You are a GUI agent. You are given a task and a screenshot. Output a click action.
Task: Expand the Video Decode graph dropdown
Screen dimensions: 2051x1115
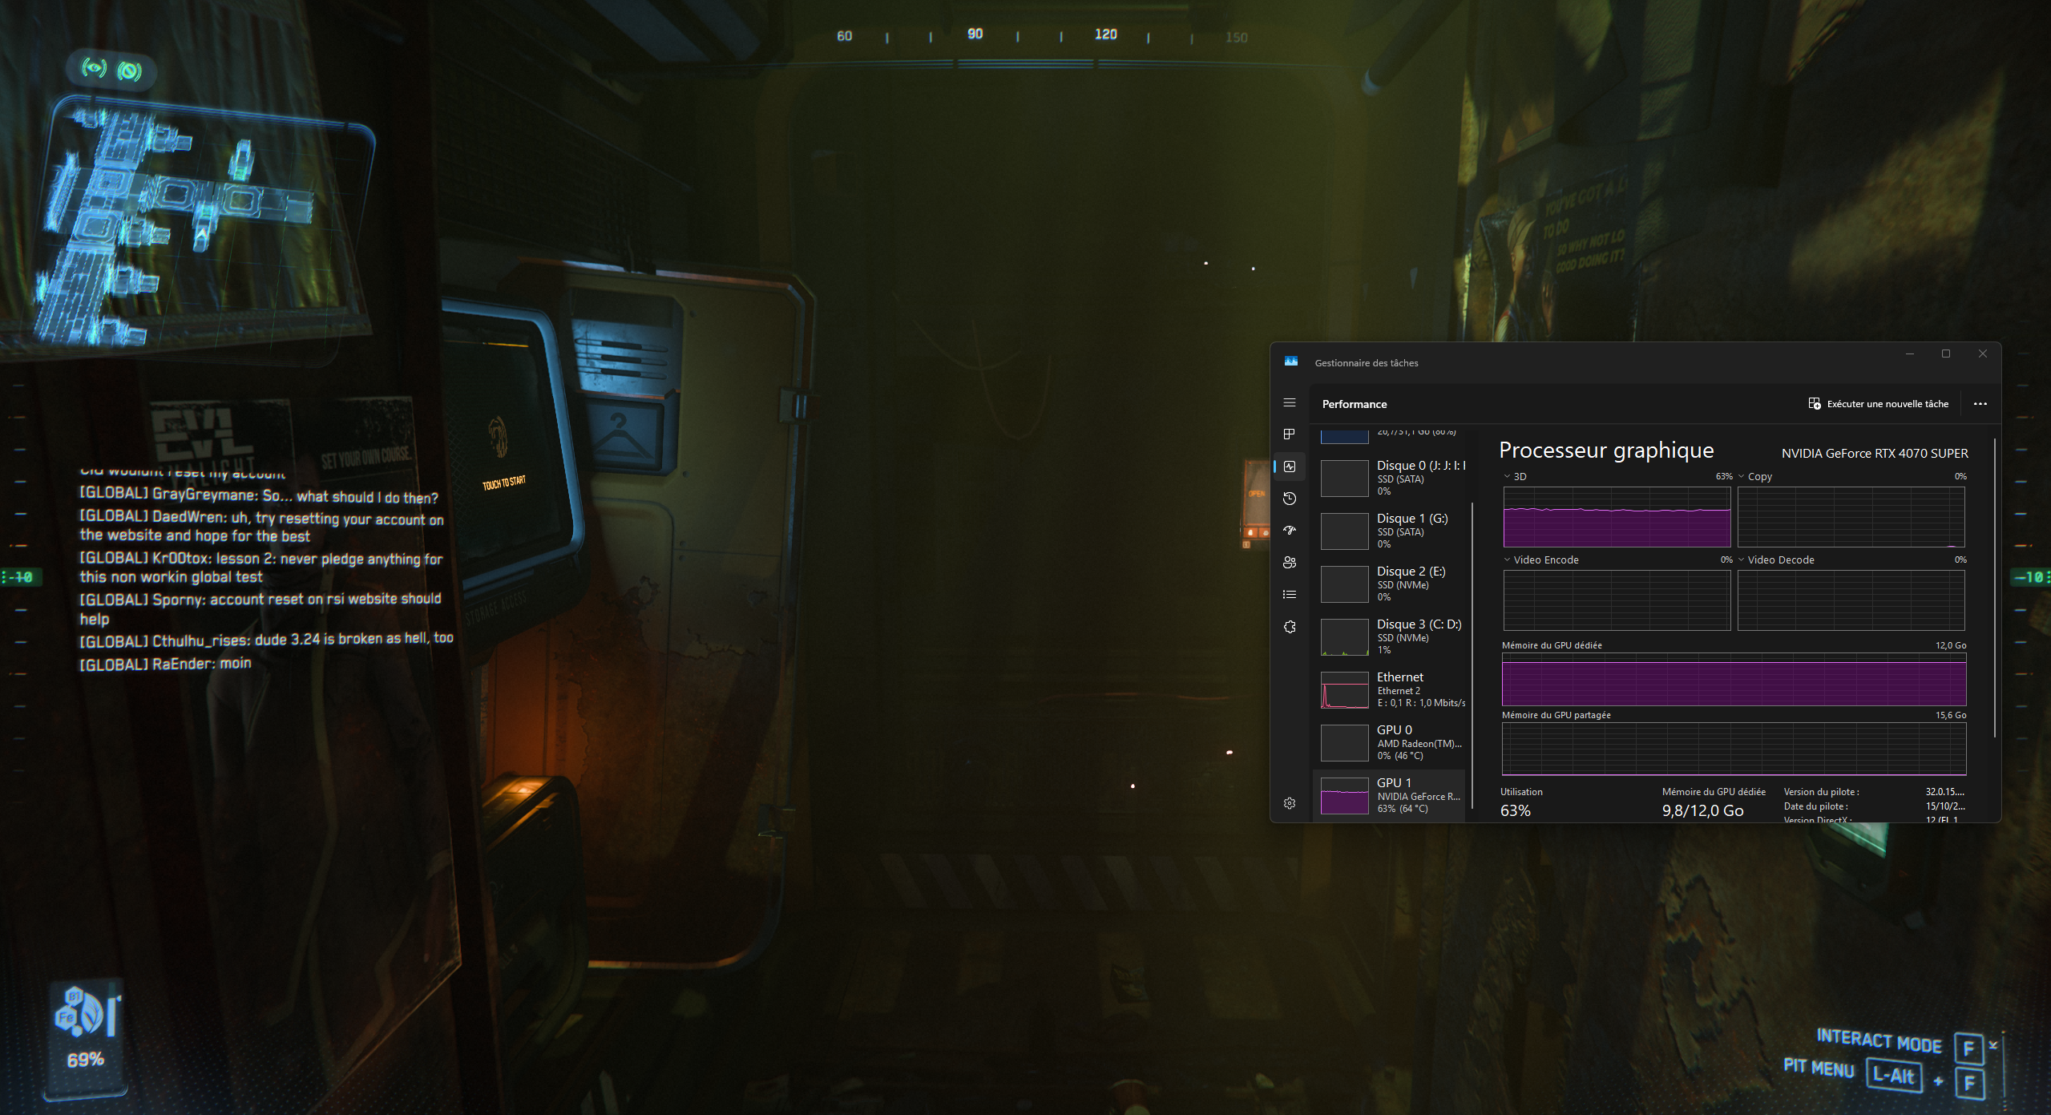(1741, 560)
